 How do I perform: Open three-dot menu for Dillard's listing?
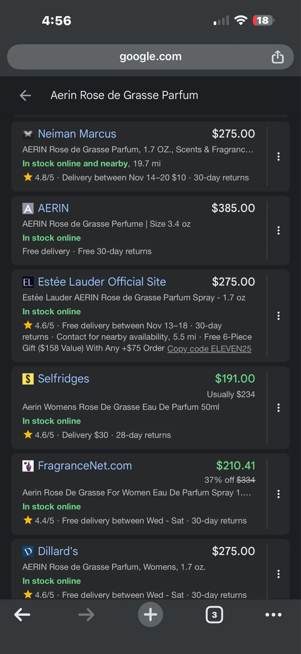[278, 574]
